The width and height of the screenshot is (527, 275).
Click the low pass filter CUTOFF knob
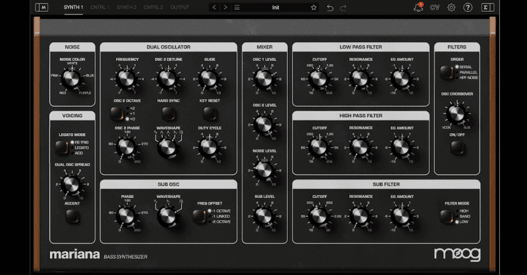click(319, 79)
